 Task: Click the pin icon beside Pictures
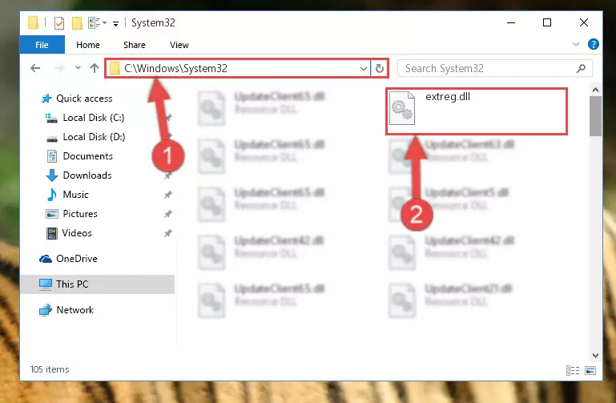click(x=167, y=214)
